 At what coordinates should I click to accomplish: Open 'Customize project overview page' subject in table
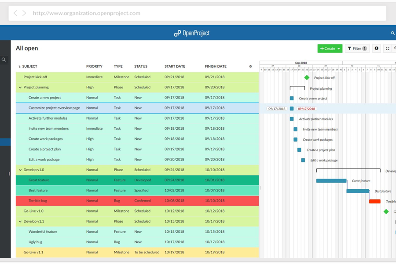click(x=54, y=108)
